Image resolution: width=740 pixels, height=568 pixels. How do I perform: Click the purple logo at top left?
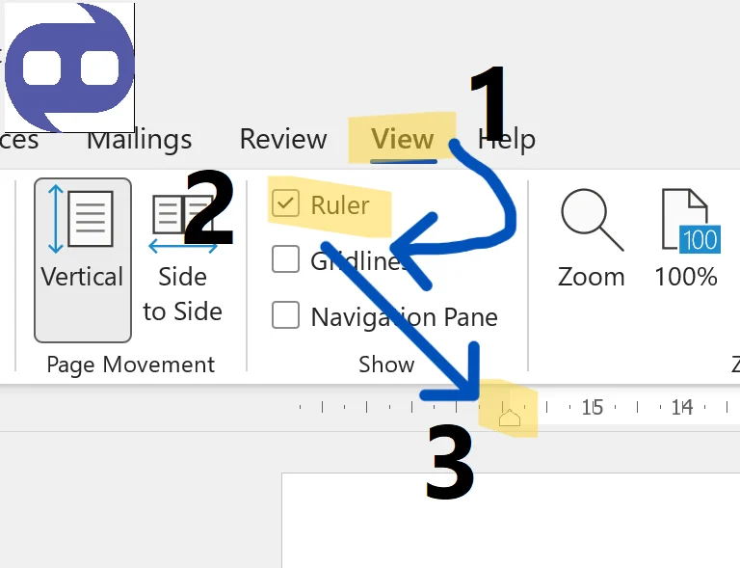(69, 68)
